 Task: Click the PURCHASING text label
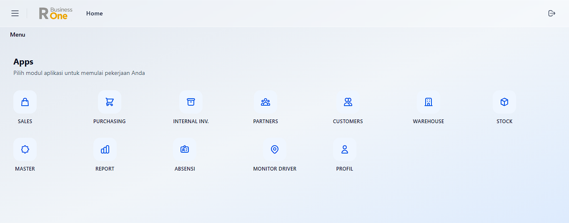pos(110,121)
